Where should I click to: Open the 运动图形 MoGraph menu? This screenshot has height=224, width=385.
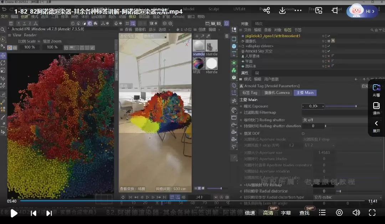coord(98,16)
